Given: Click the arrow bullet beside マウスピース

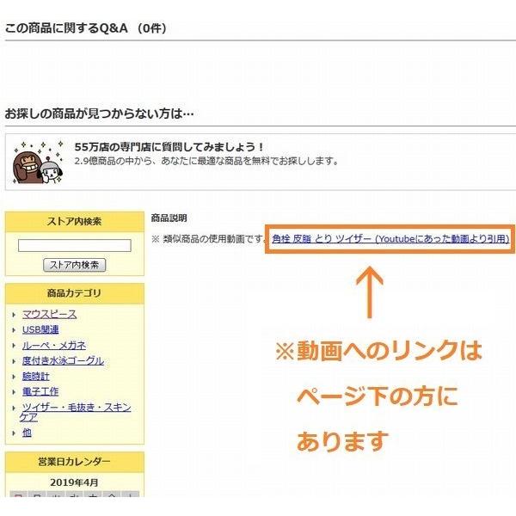Looking at the screenshot, I should click(15, 315).
